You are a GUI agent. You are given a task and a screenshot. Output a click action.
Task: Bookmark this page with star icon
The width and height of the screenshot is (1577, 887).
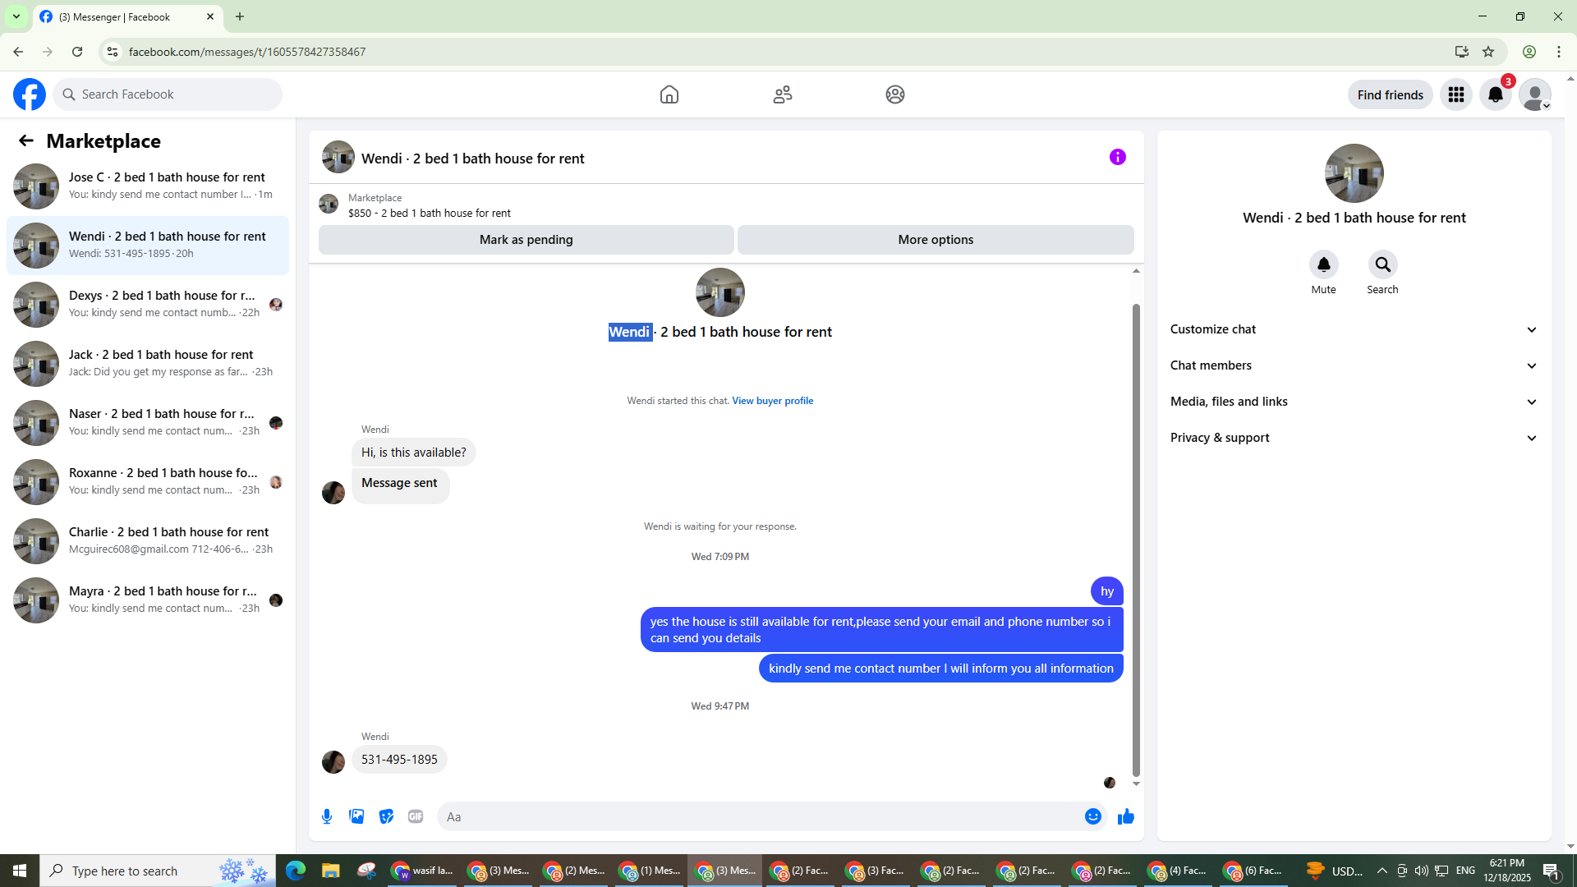click(x=1488, y=52)
